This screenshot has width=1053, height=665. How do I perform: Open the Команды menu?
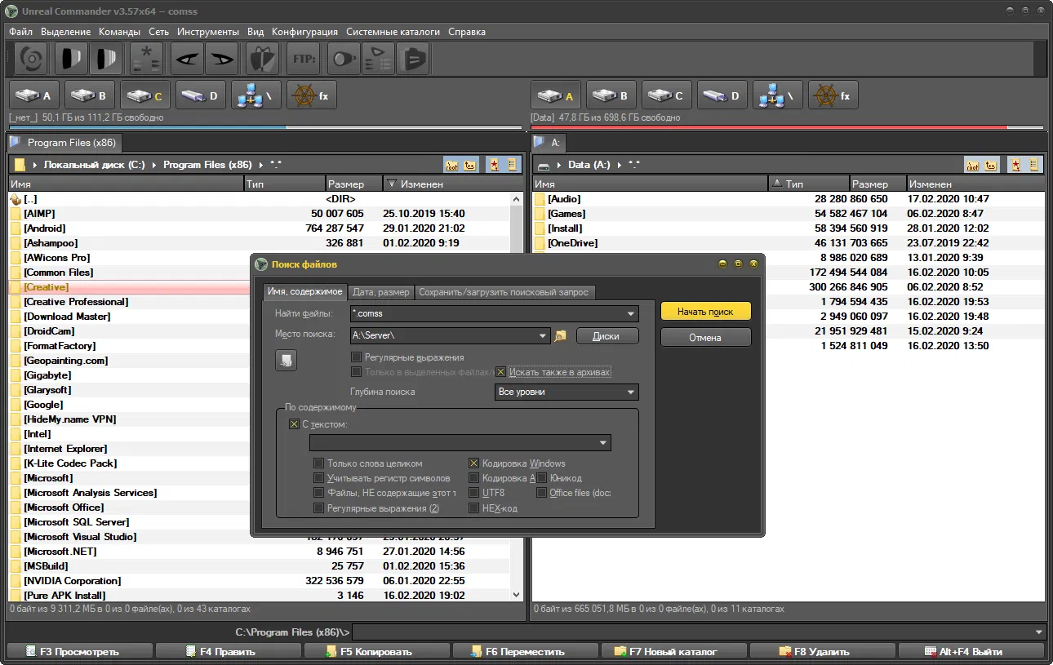click(x=119, y=32)
